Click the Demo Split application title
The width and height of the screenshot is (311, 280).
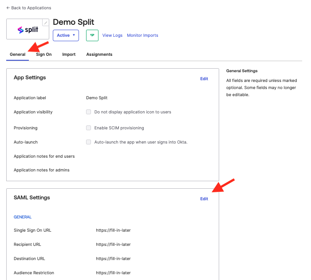click(74, 22)
